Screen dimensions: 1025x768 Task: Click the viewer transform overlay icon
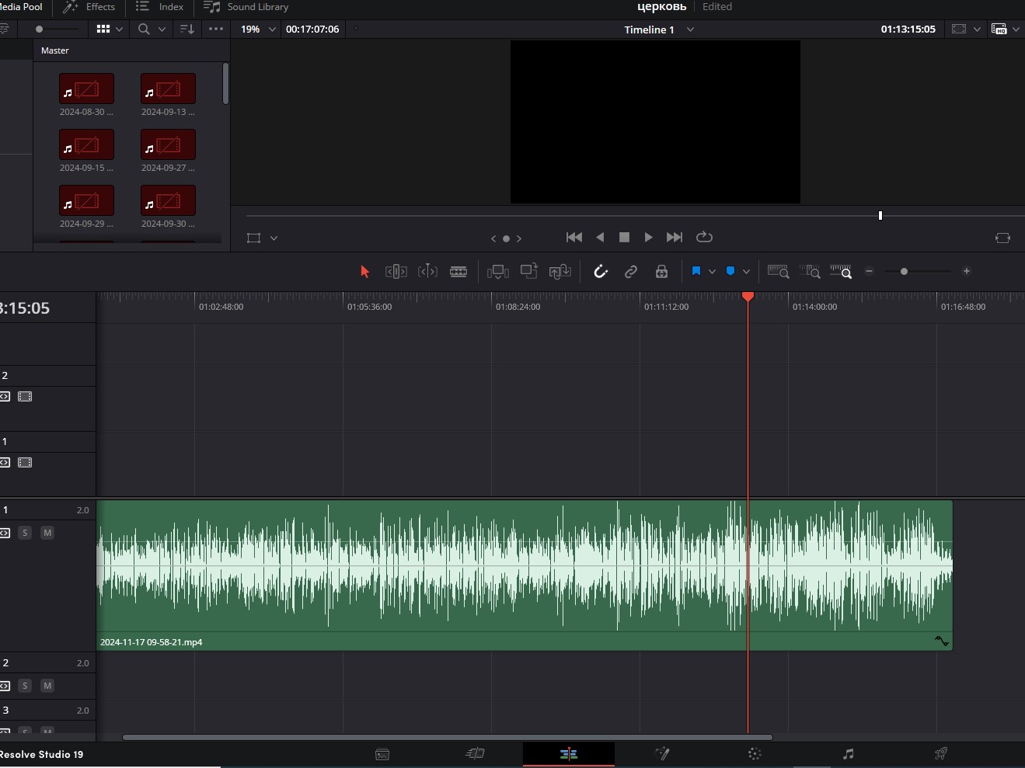click(253, 238)
